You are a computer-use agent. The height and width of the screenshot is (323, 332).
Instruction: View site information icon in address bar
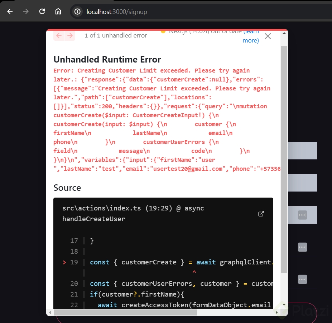(x=77, y=12)
